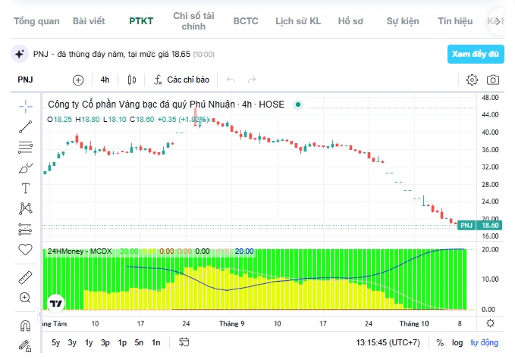Set chart range to 1n
Viewport: 515px width, 359px height.
155,342
